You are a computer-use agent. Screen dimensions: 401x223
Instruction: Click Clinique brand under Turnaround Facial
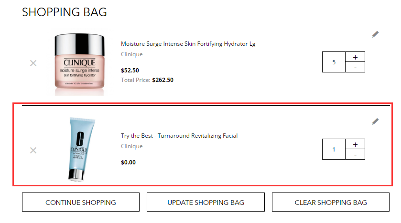(x=132, y=146)
